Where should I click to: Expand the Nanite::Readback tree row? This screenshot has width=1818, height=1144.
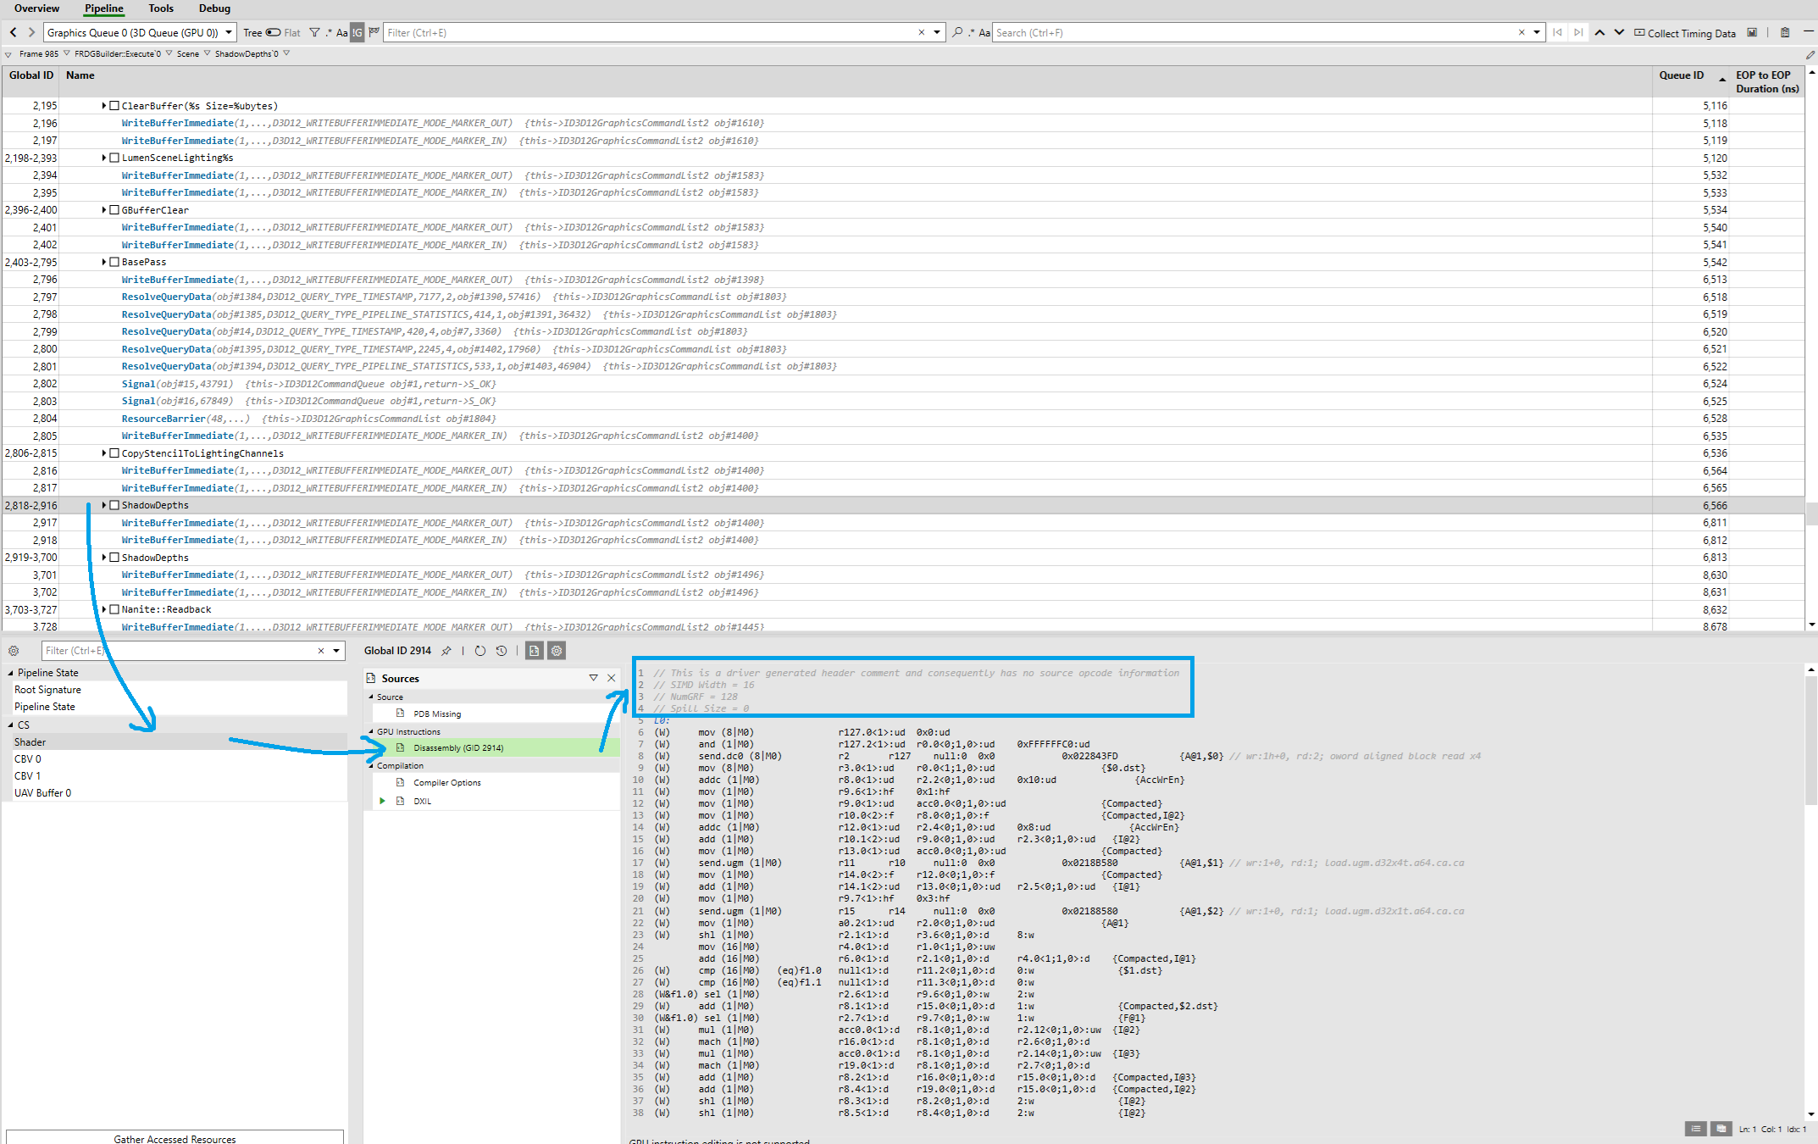point(104,609)
